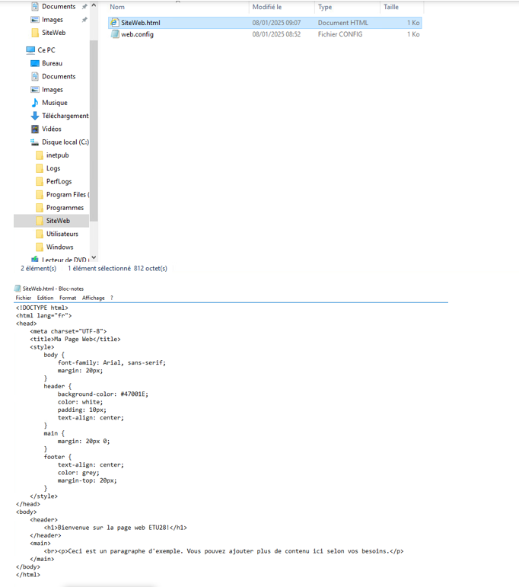Screen dimensions: 519x587
Task: Click the SiteWeb.html - Bloc-notes title text
Action: 53,289
